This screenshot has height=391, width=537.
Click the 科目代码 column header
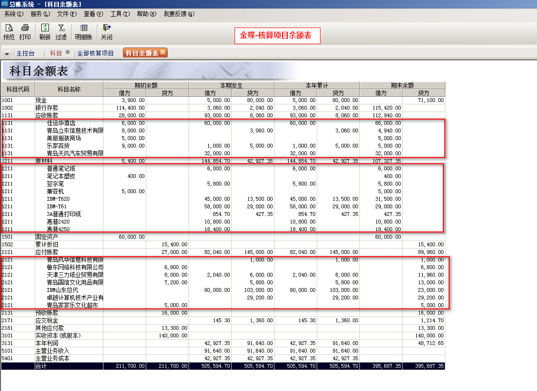point(18,89)
